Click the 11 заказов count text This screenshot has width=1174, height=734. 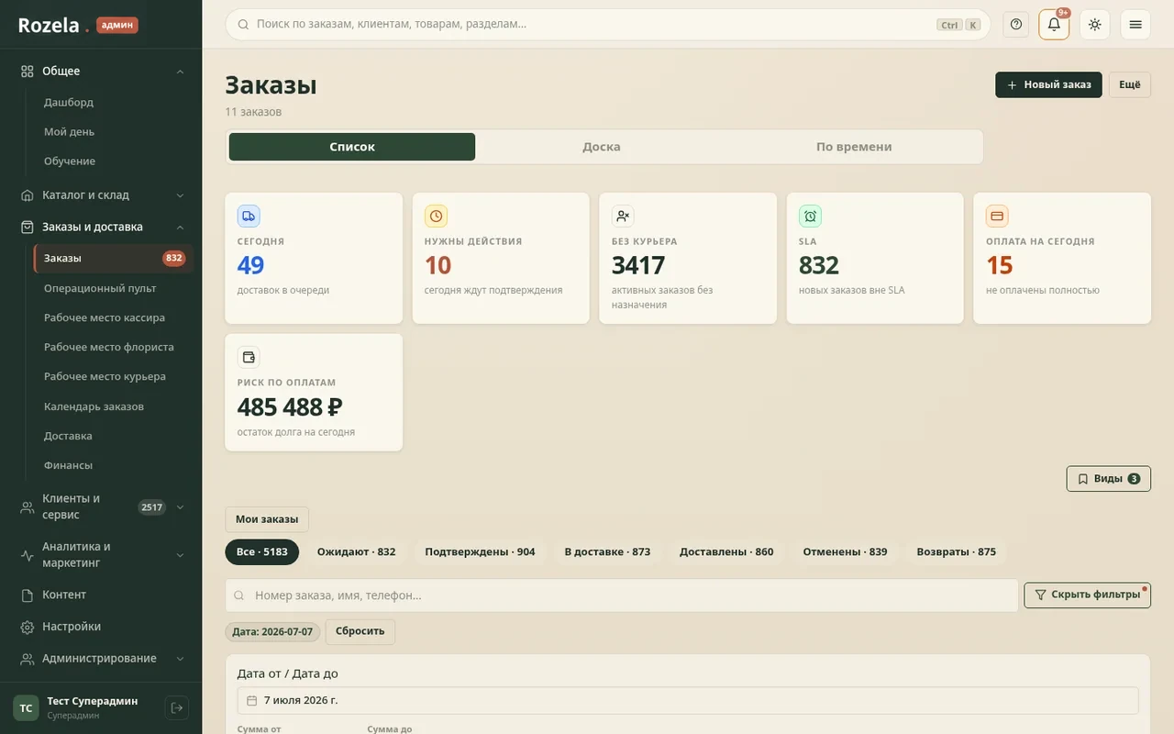point(253,112)
